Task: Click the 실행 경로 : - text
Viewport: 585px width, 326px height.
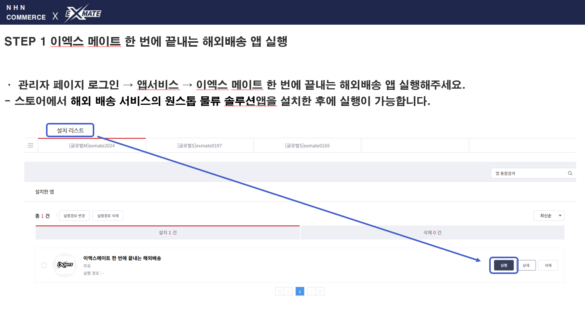Action: pos(94,273)
